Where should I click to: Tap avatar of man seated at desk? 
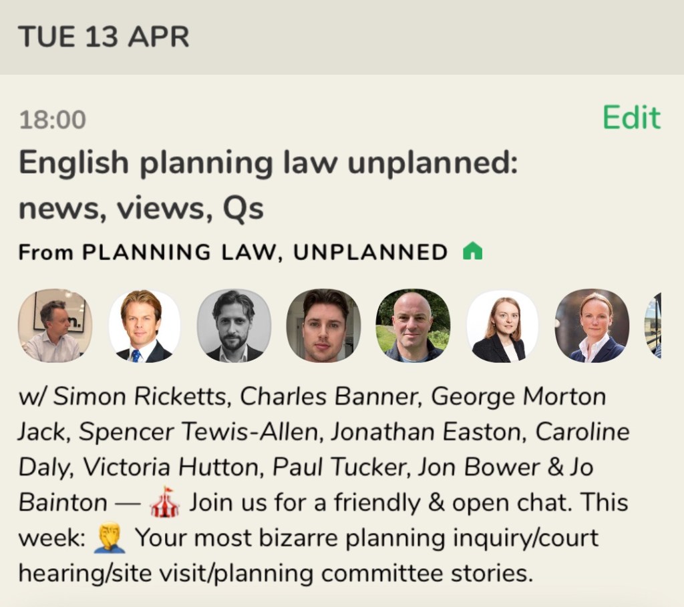55,326
